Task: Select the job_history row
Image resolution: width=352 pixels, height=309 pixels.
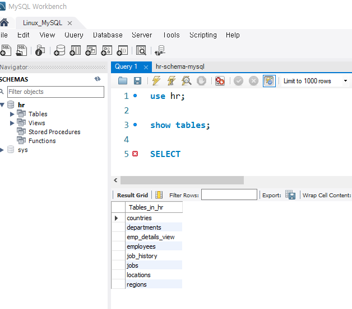Action: (154, 256)
